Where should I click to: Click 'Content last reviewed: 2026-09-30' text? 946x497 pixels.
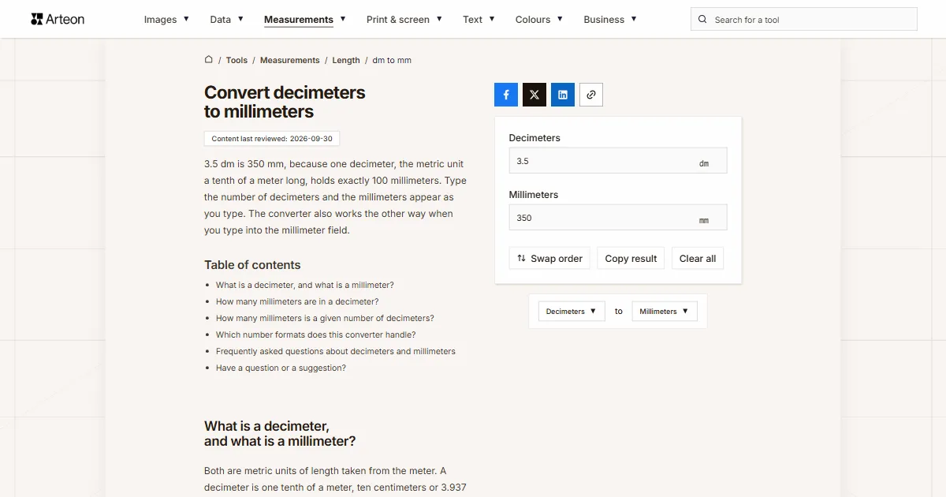tap(272, 139)
